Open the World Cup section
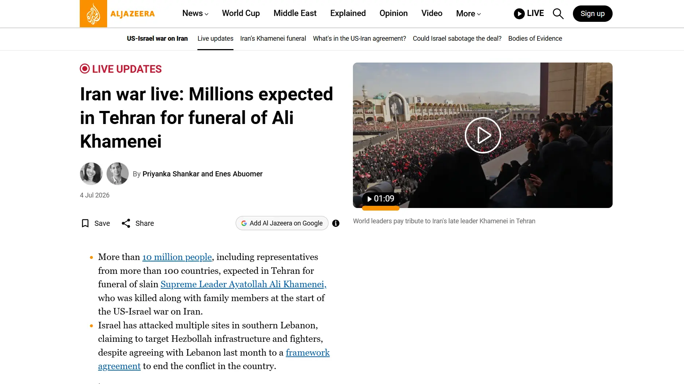The image size is (684, 384). point(241,13)
